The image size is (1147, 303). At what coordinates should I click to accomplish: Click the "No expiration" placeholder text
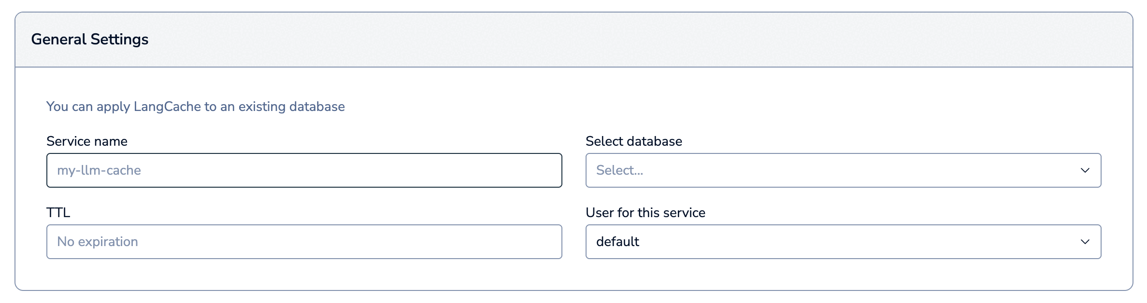point(98,242)
